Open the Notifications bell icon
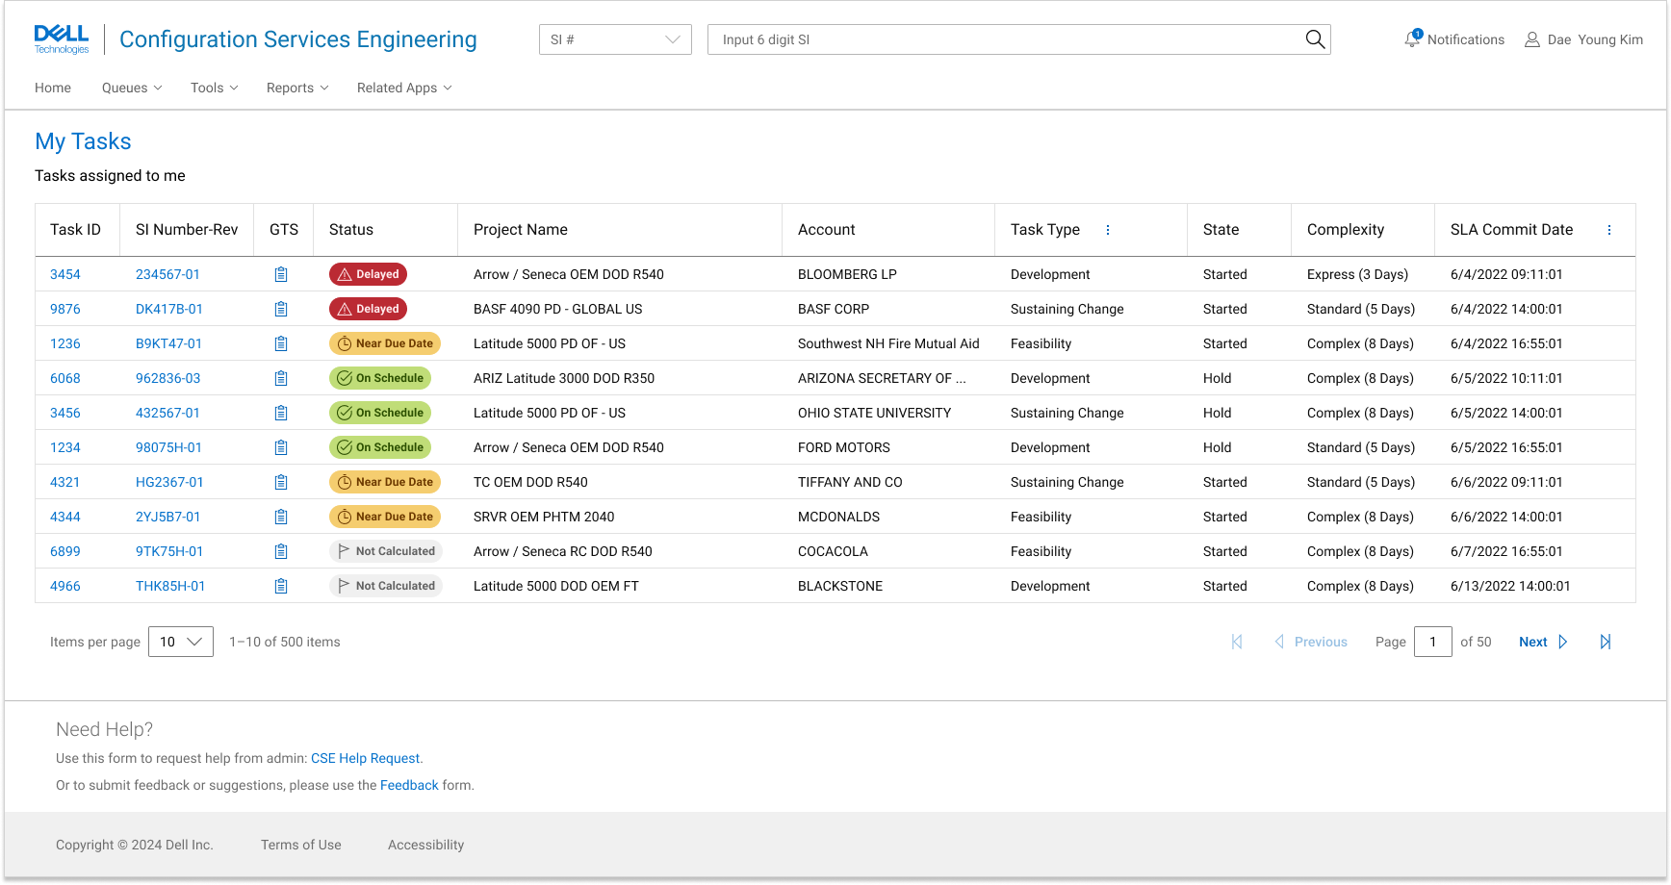1671x885 pixels. [x=1412, y=39]
